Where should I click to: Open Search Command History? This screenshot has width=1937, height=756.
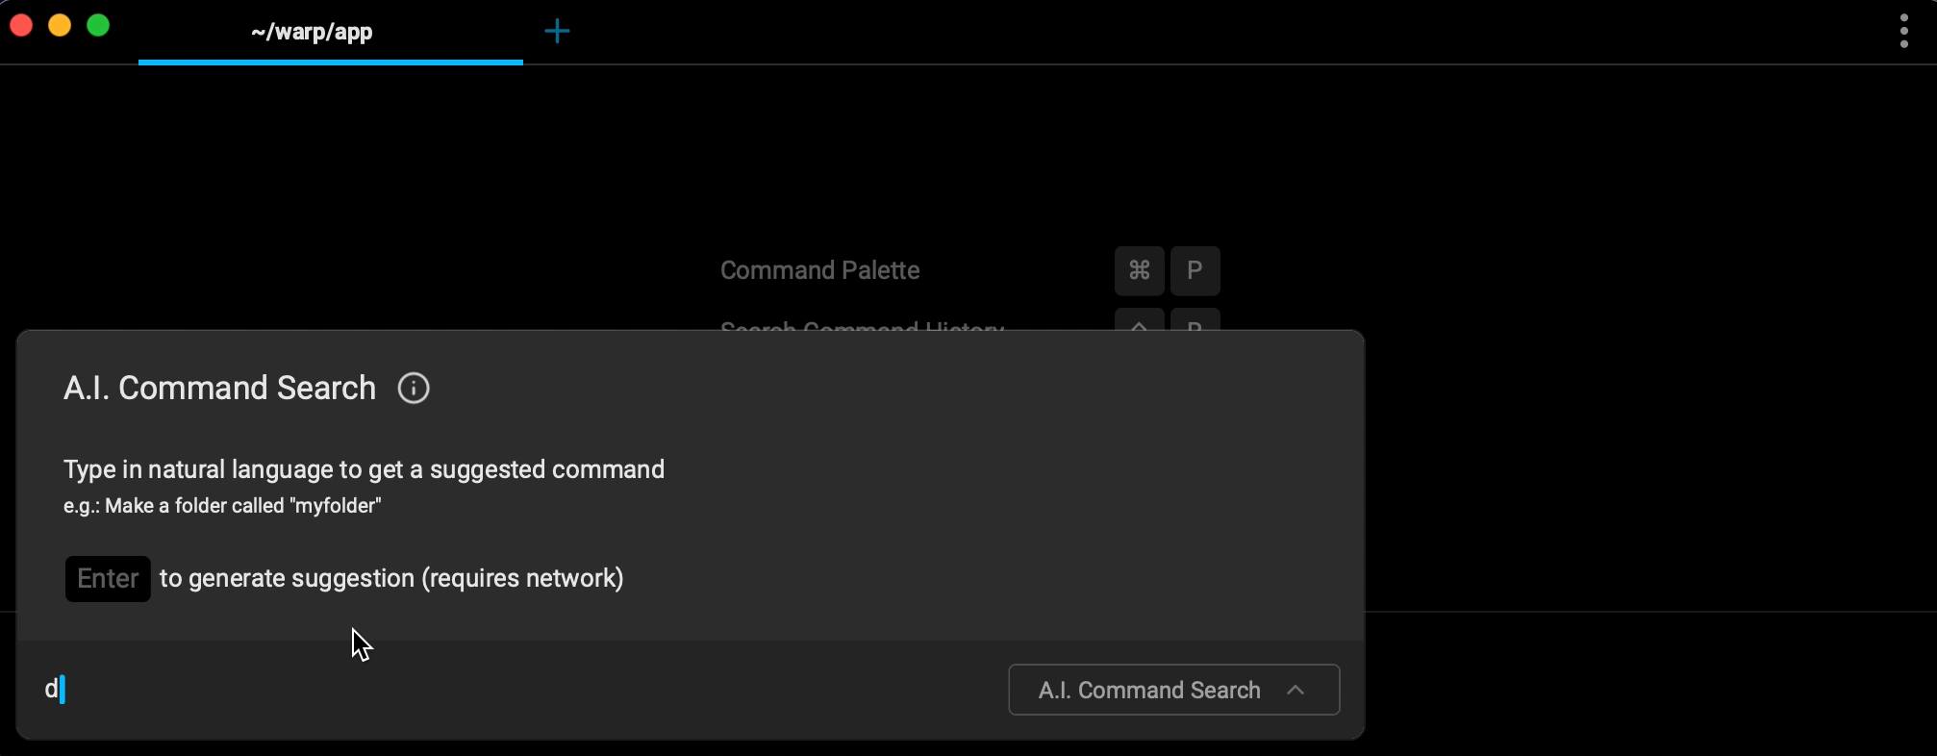860,331
